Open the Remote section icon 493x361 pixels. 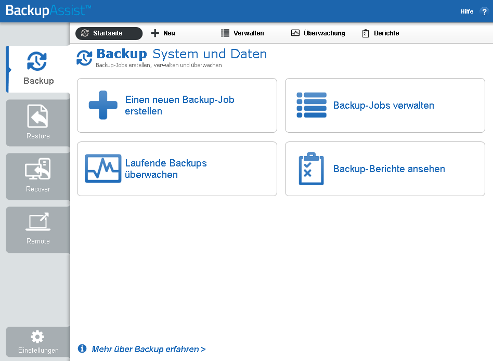click(x=38, y=222)
